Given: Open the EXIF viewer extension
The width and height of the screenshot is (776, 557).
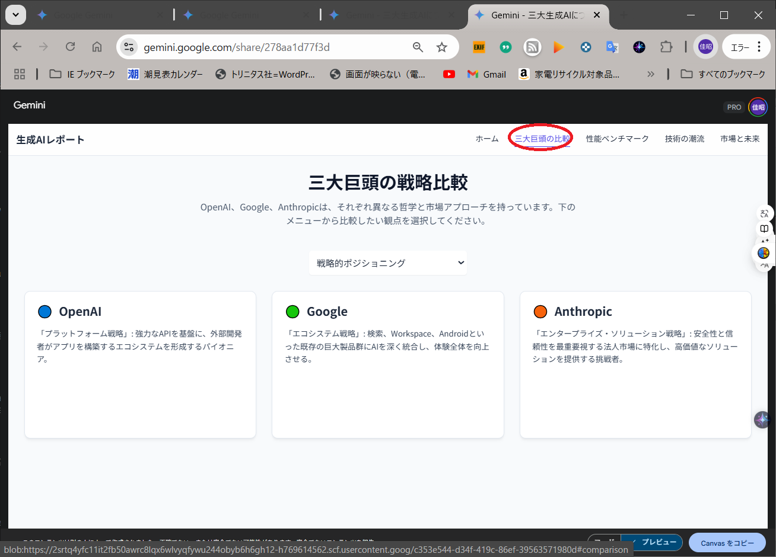Looking at the screenshot, I should (479, 47).
